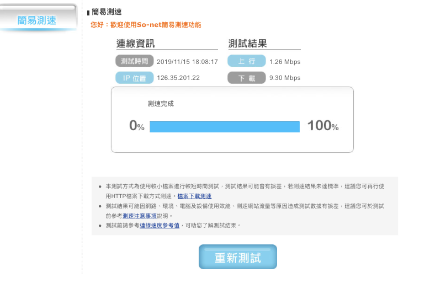
Task: Click the test timestamp 2019/11/15 18:08:17
Action: [187, 62]
